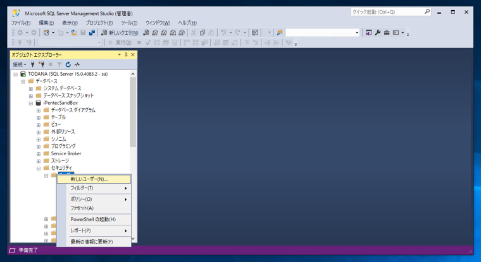Click the Object Explorer scroll-up arrow
481x262 pixels.
click(x=133, y=74)
